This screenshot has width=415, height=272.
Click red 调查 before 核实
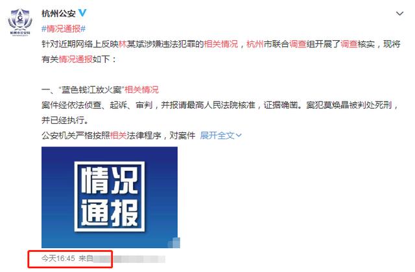349,44
